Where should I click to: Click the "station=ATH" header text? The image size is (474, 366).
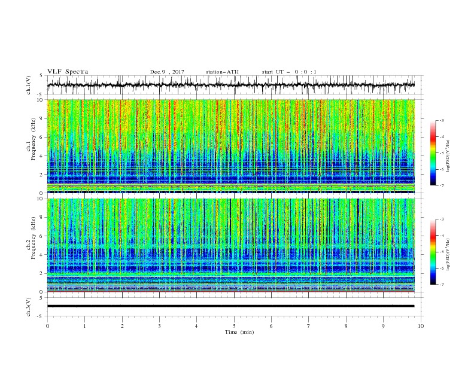pos(222,72)
